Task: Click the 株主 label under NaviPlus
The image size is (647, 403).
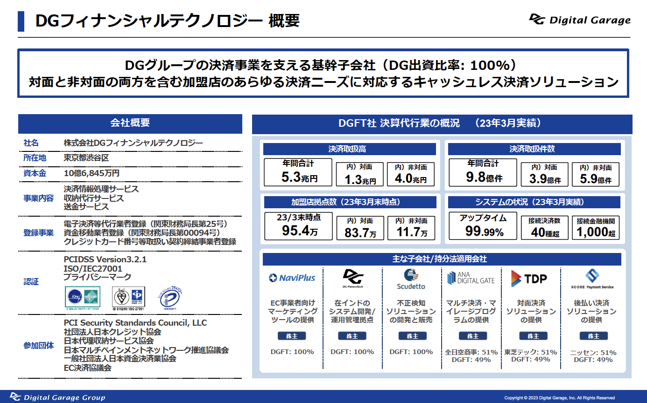Action: [x=292, y=336]
